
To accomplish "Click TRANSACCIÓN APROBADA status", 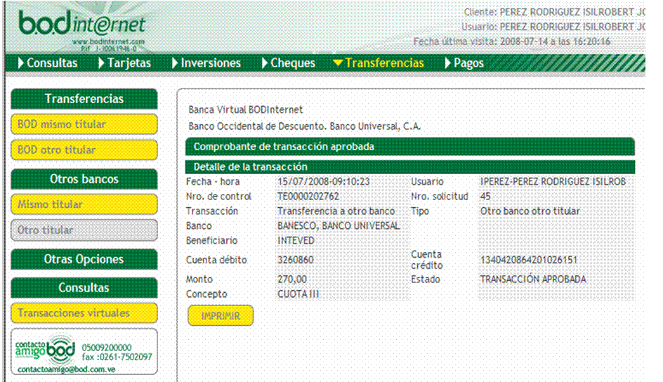I will tap(533, 279).
